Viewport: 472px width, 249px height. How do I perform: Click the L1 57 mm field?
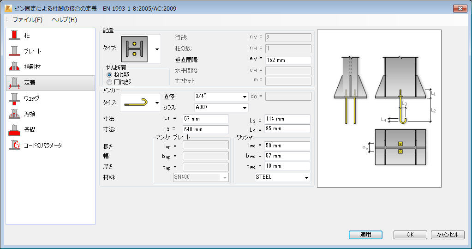[x=206, y=119]
